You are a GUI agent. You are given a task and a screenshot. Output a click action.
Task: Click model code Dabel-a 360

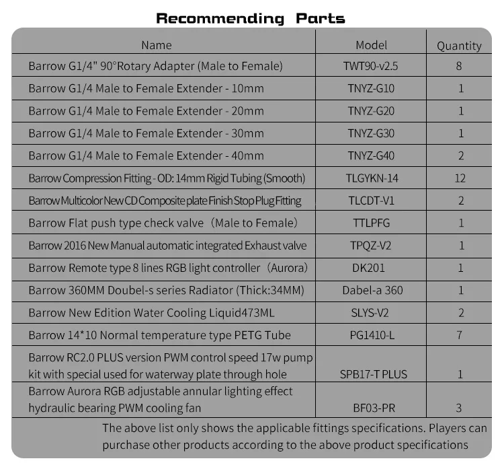[372, 290]
